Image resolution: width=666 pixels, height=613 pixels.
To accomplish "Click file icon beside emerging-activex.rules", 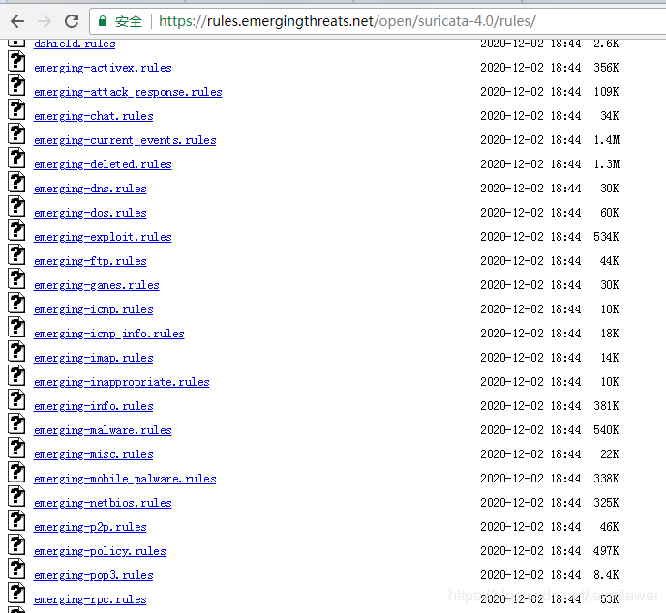I will (16, 61).
